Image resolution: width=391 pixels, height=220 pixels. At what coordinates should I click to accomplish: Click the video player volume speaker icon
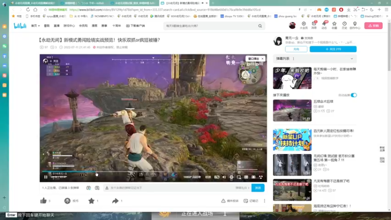(x=224, y=177)
